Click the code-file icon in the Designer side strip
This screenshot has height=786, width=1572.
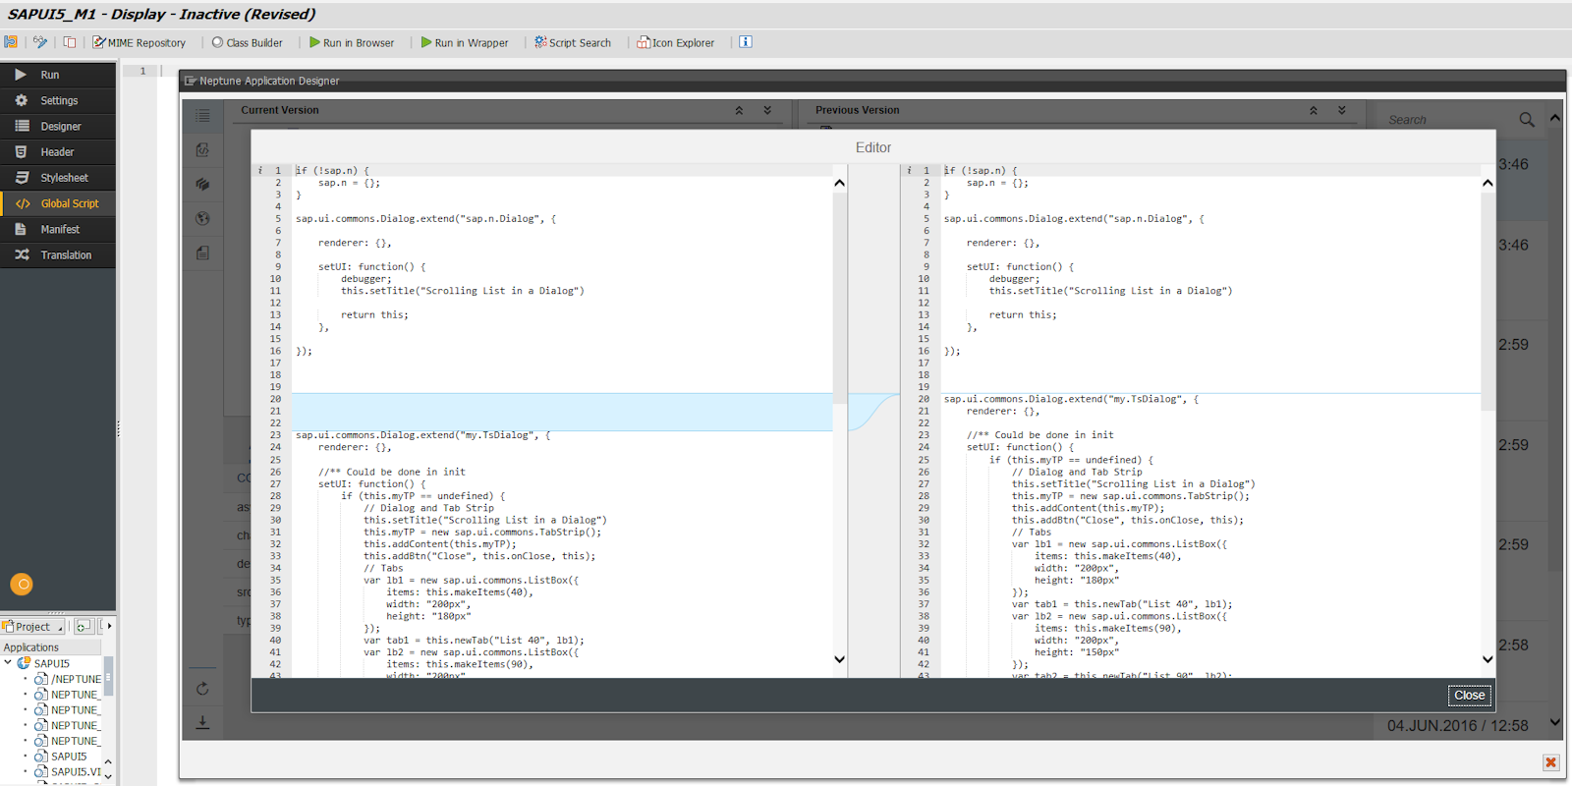pyautogui.click(x=202, y=150)
